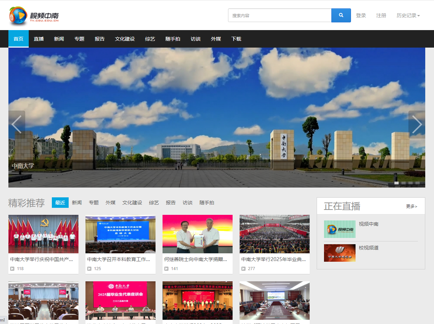434x324 pixels.
Task: Click the 视频中南 site logo
Action: coord(34,16)
